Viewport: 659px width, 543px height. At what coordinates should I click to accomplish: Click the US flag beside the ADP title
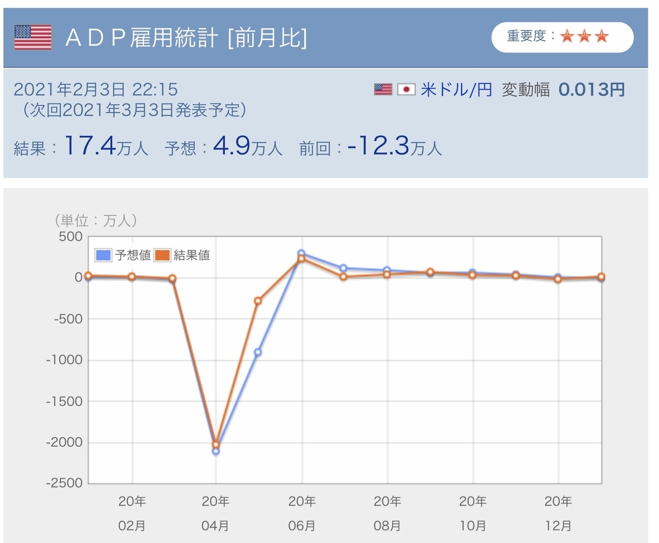tap(33, 37)
